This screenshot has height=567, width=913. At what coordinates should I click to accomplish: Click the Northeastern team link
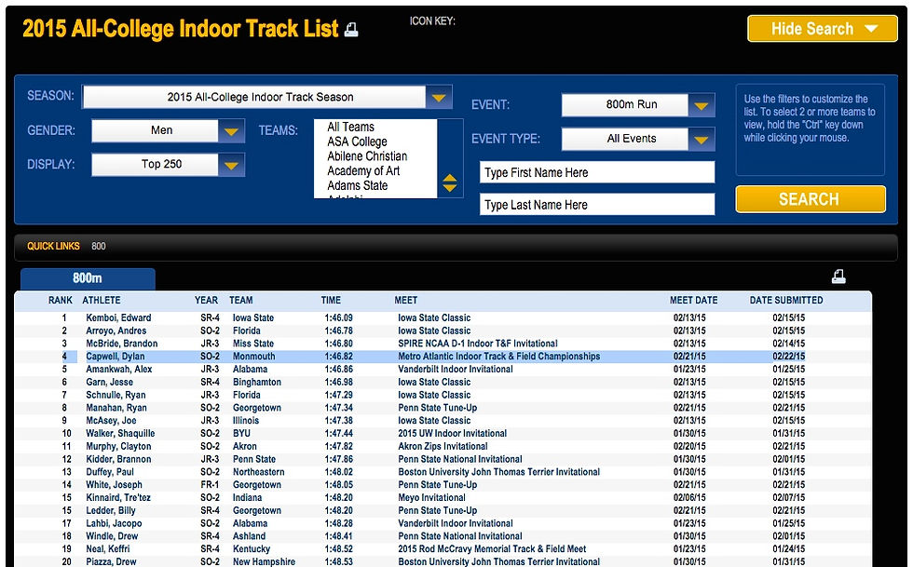point(259,471)
